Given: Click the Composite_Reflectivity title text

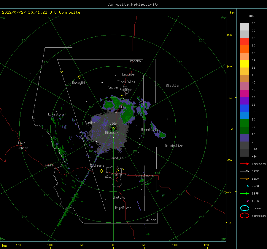Looking at the screenshot, I should pyautogui.click(x=133, y=4).
